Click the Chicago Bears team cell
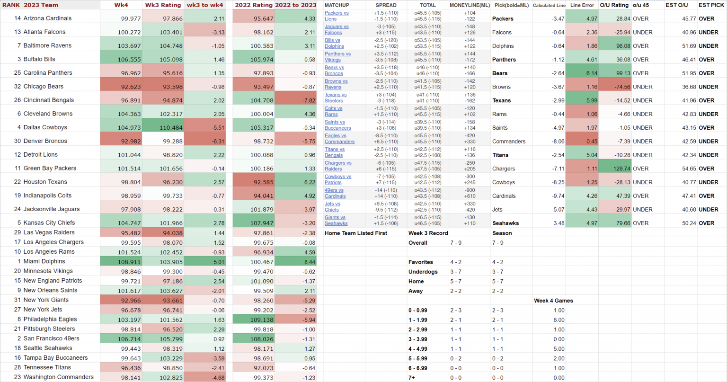Viewport: 727px width, 382px height. 61,86
